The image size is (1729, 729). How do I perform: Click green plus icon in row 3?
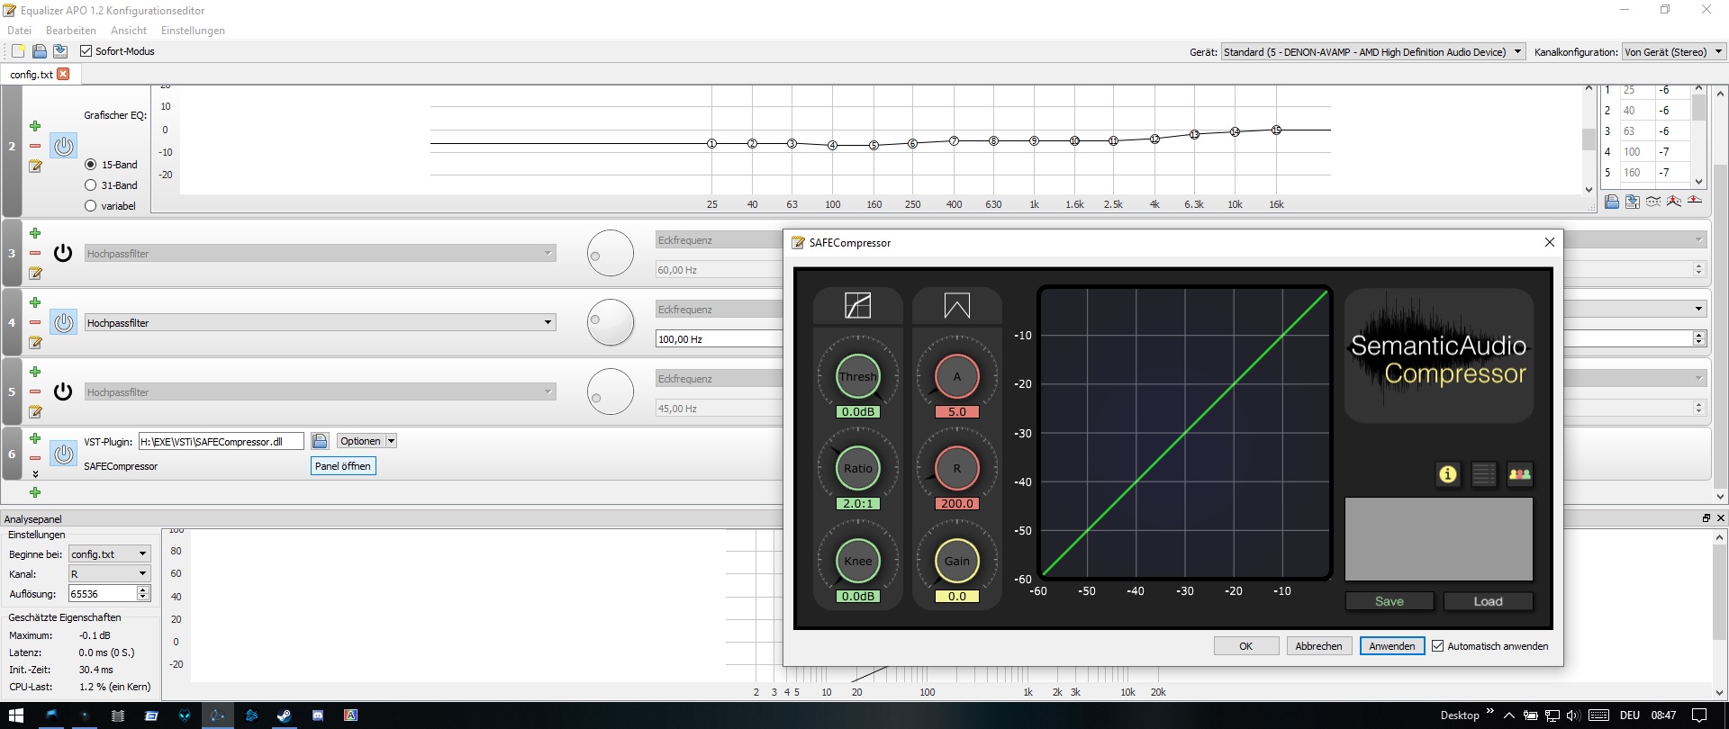[35, 233]
